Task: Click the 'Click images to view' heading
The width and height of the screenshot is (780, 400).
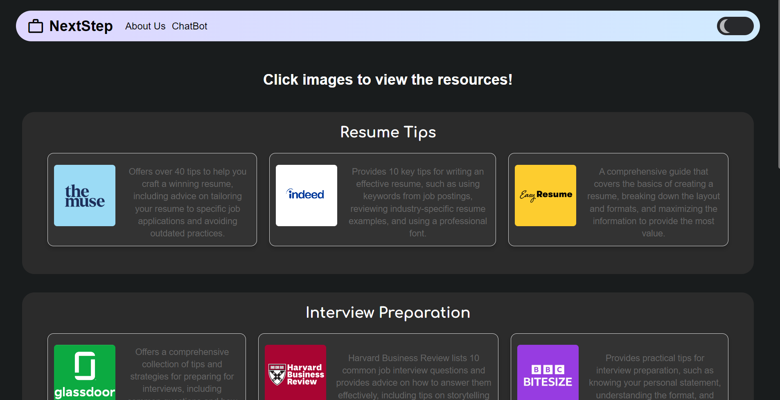Action: click(388, 80)
